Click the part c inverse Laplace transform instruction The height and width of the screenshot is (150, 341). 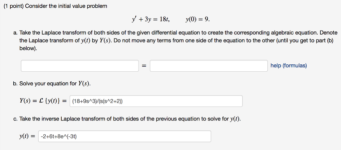(130, 119)
